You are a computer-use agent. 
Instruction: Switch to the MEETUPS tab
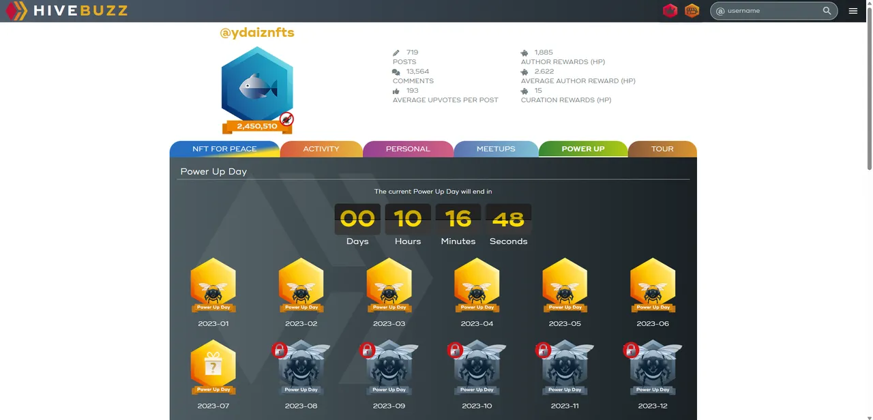tap(496, 149)
